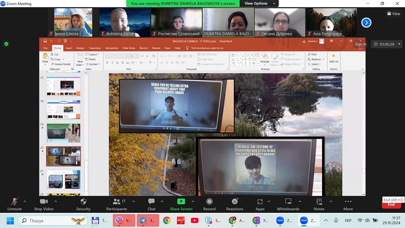Show next participants with blue arrow

coord(366,22)
